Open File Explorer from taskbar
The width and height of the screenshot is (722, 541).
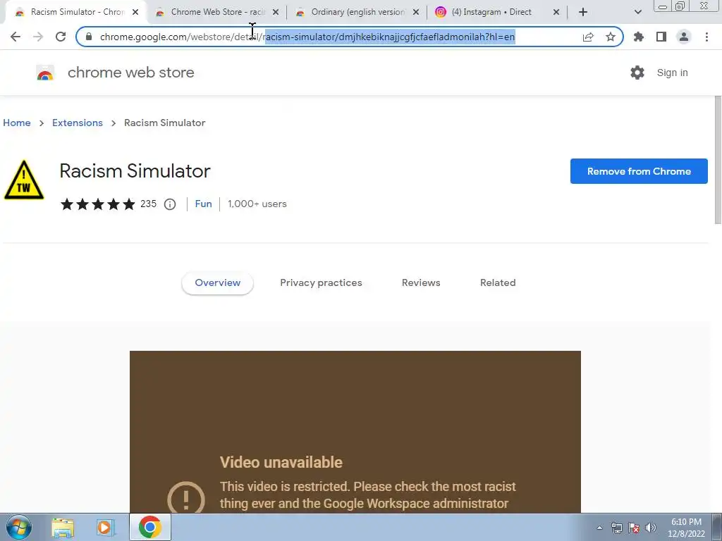click(63, 528)
